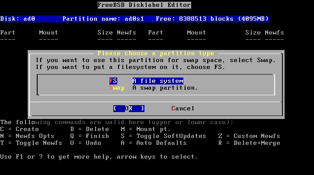Click the left 'Mount' column header

point(48,32)
